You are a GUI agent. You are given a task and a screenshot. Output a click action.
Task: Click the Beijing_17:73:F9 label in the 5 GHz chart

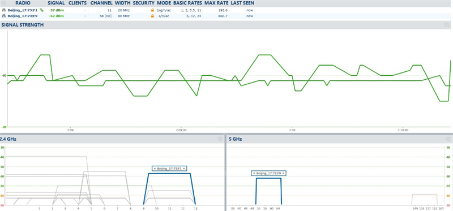pyautogui.click(x=268, y=173)
